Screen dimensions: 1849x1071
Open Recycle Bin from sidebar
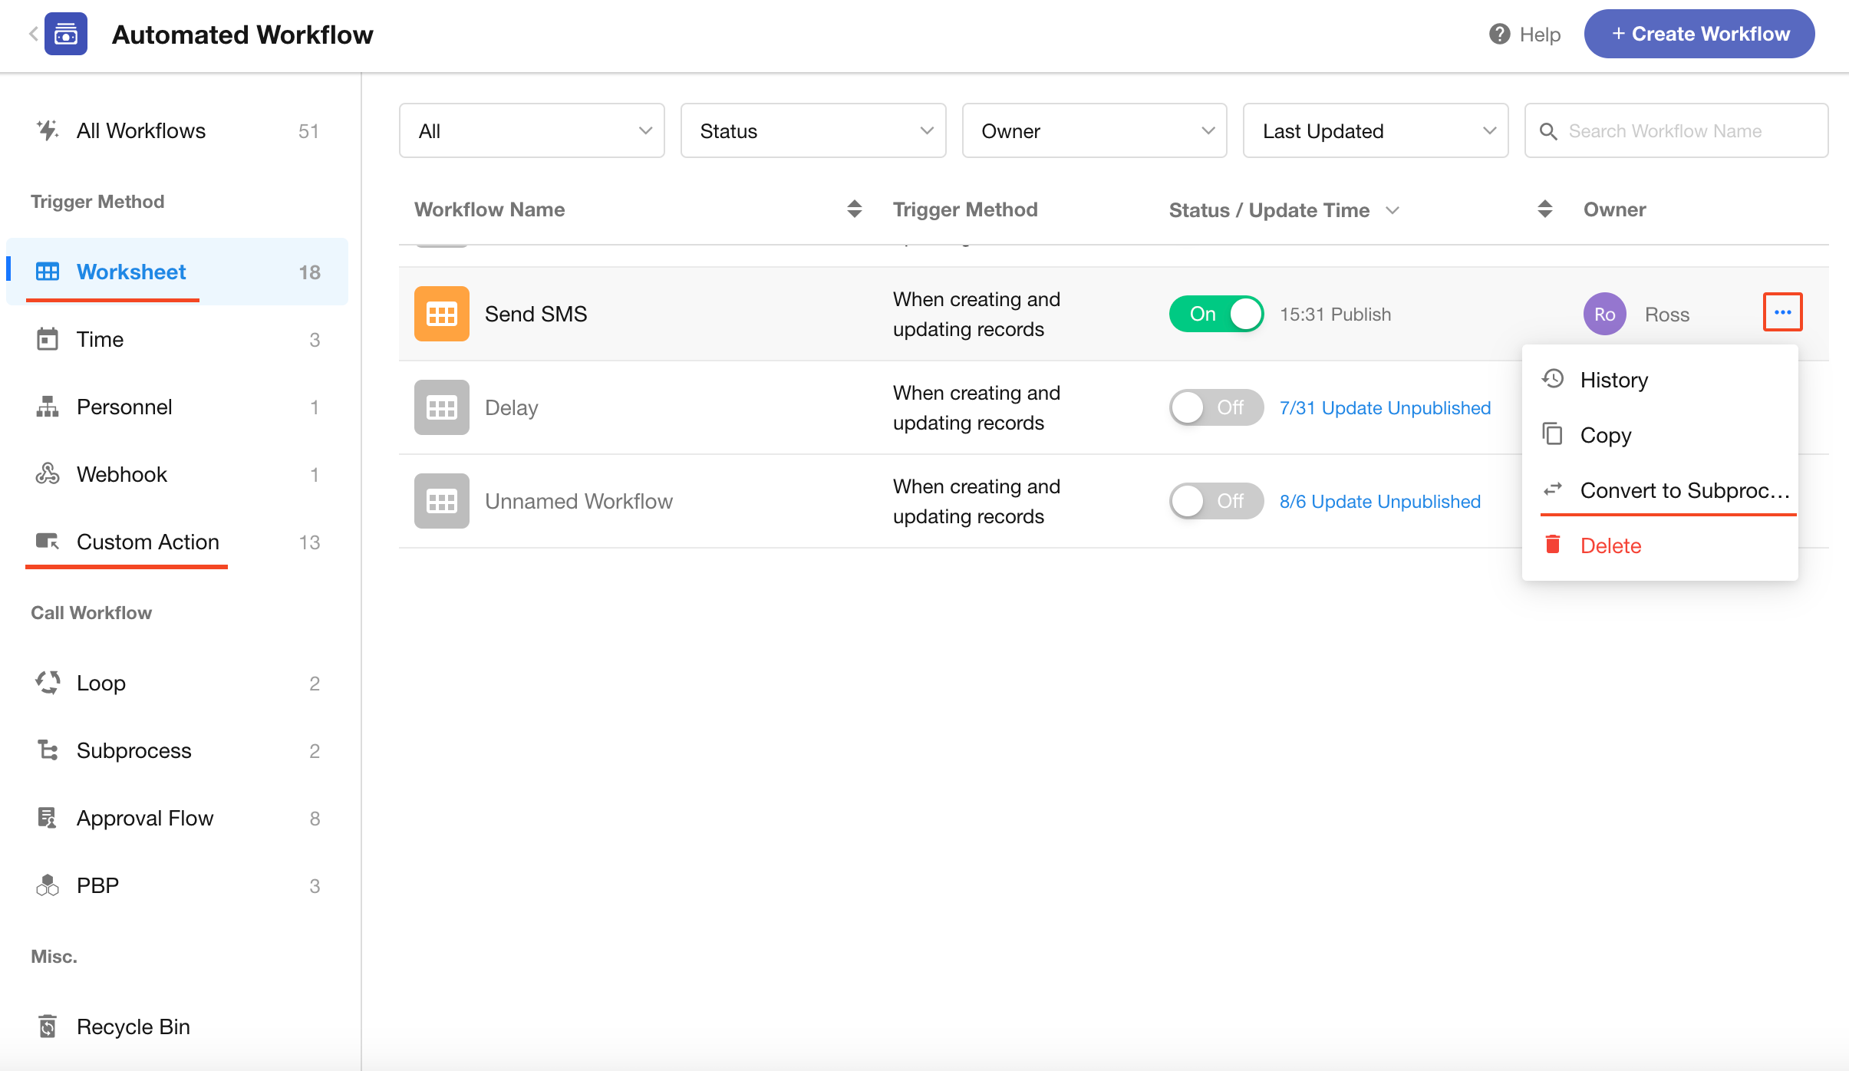point(133,1027)
